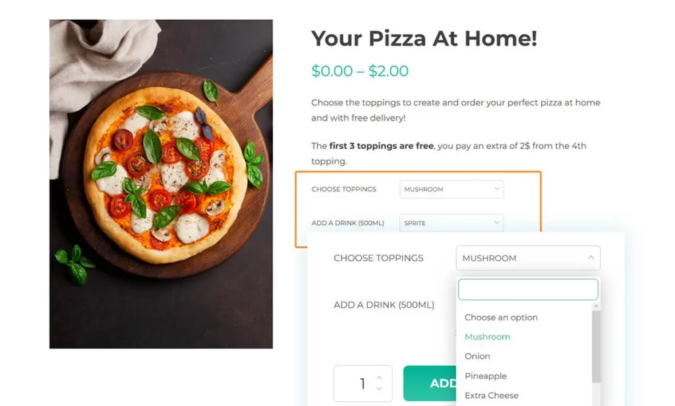Select 'Choose an option' to clear topping

501,317
